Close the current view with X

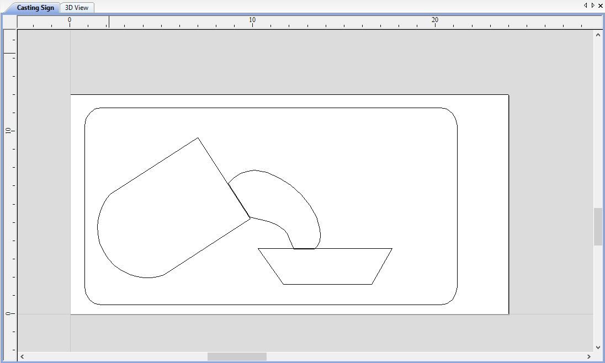coord(601,6)
